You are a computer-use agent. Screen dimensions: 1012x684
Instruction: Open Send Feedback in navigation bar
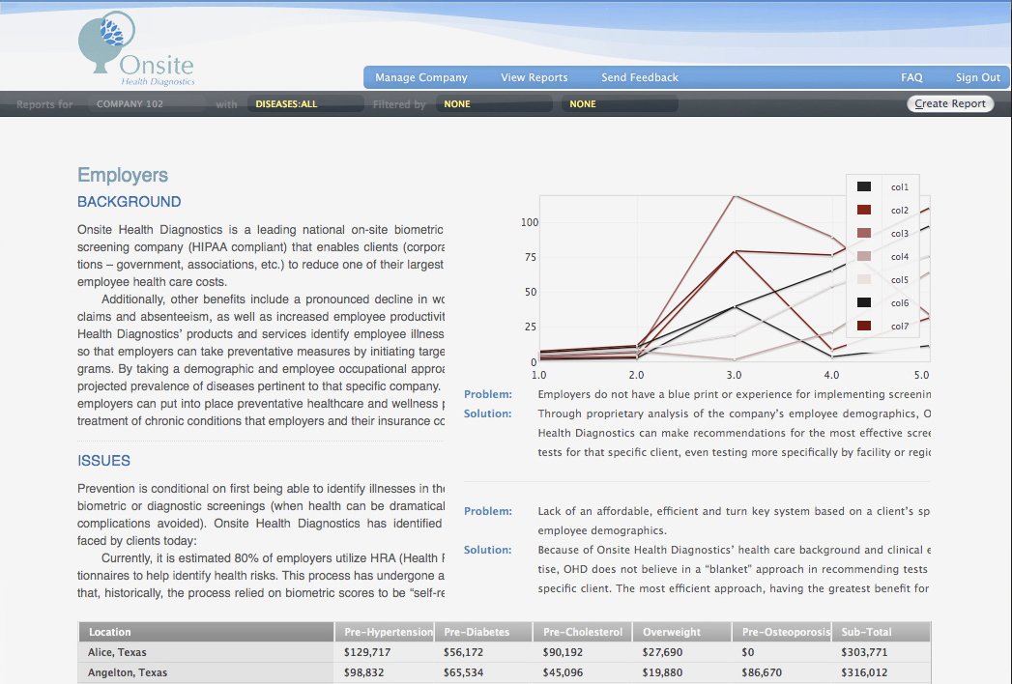[x=639, y=77]
